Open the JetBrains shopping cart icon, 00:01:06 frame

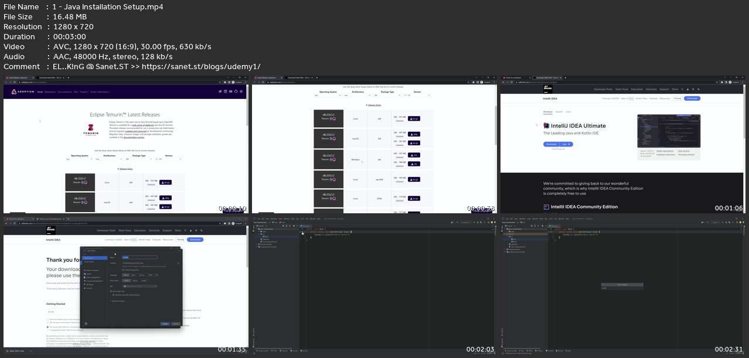[693, 89]
